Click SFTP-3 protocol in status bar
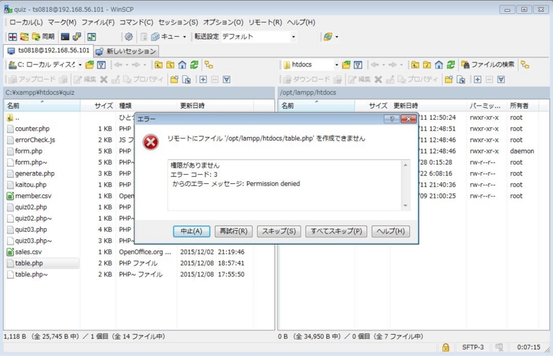Image resolution: width=553 pixels, height=356 pixels. click(473, 348)
